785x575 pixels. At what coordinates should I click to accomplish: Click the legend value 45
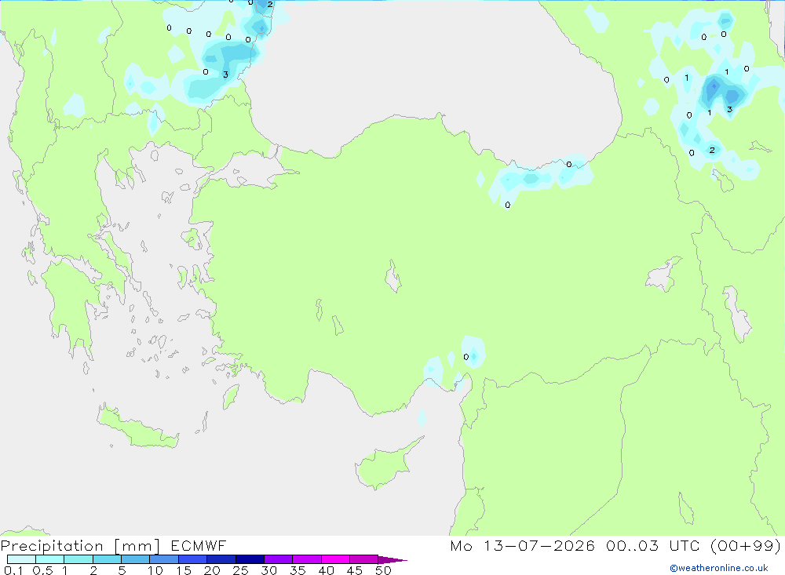point(355,570)
